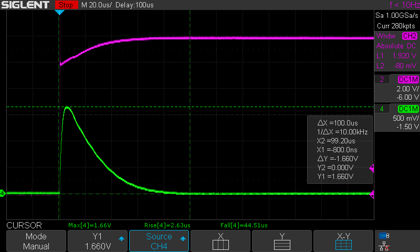Click the 1/ΔX =10.00kHz readout
Screen dimensions: 420x252
click(x=342, y=132)
